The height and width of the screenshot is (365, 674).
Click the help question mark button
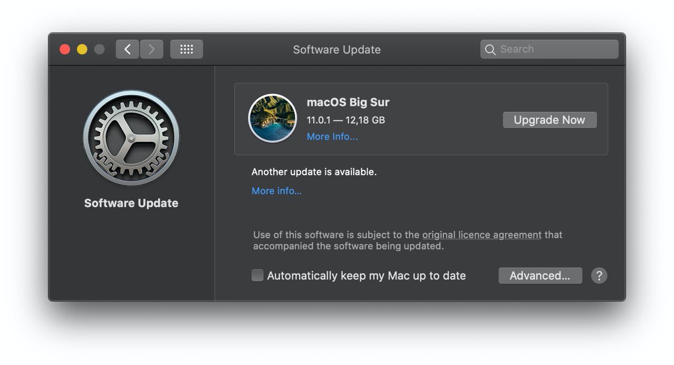coord(599,276)
